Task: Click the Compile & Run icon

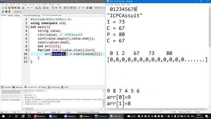Action: (72, 8)
